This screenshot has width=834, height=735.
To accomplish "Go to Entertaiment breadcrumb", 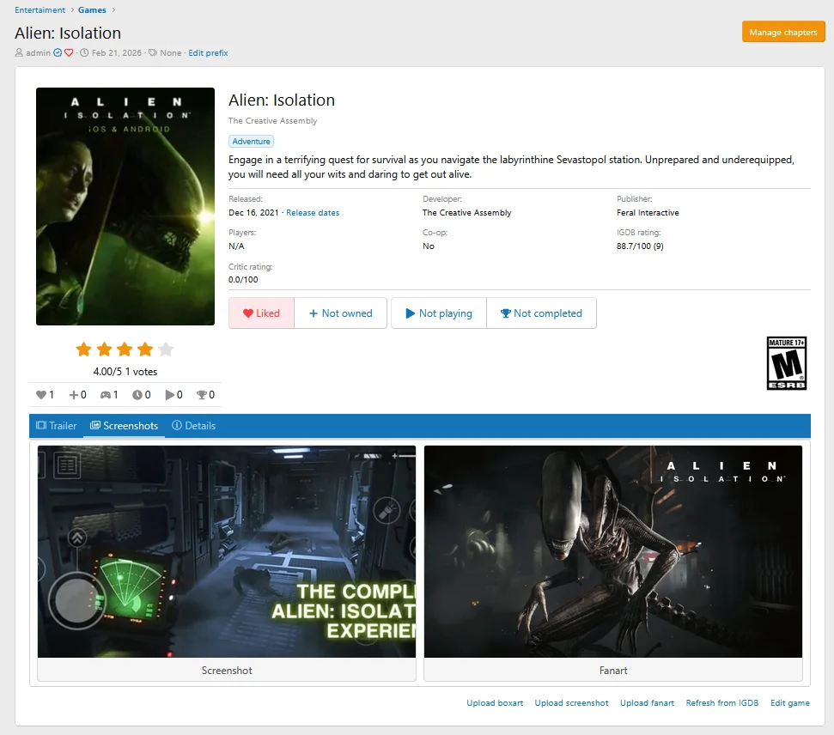I will tap(40, 10).
